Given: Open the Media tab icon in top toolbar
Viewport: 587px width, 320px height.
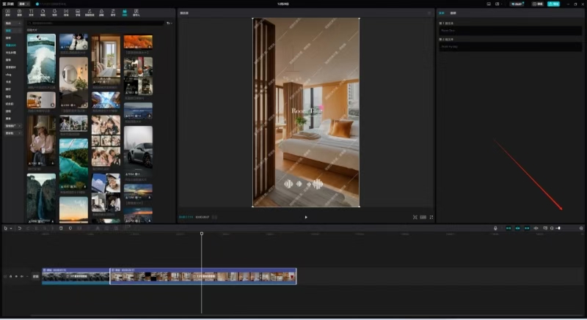Looking at the screenshot, I should [7, 13].
